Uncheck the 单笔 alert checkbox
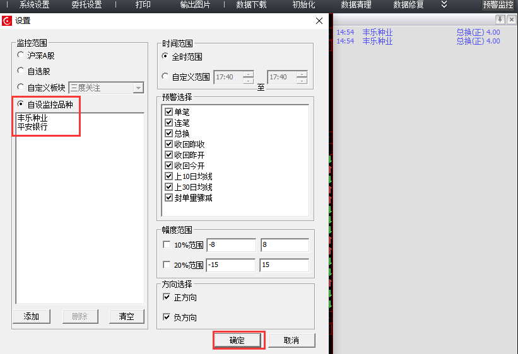This screenshot has width=518, height=354. pos(169,112)
